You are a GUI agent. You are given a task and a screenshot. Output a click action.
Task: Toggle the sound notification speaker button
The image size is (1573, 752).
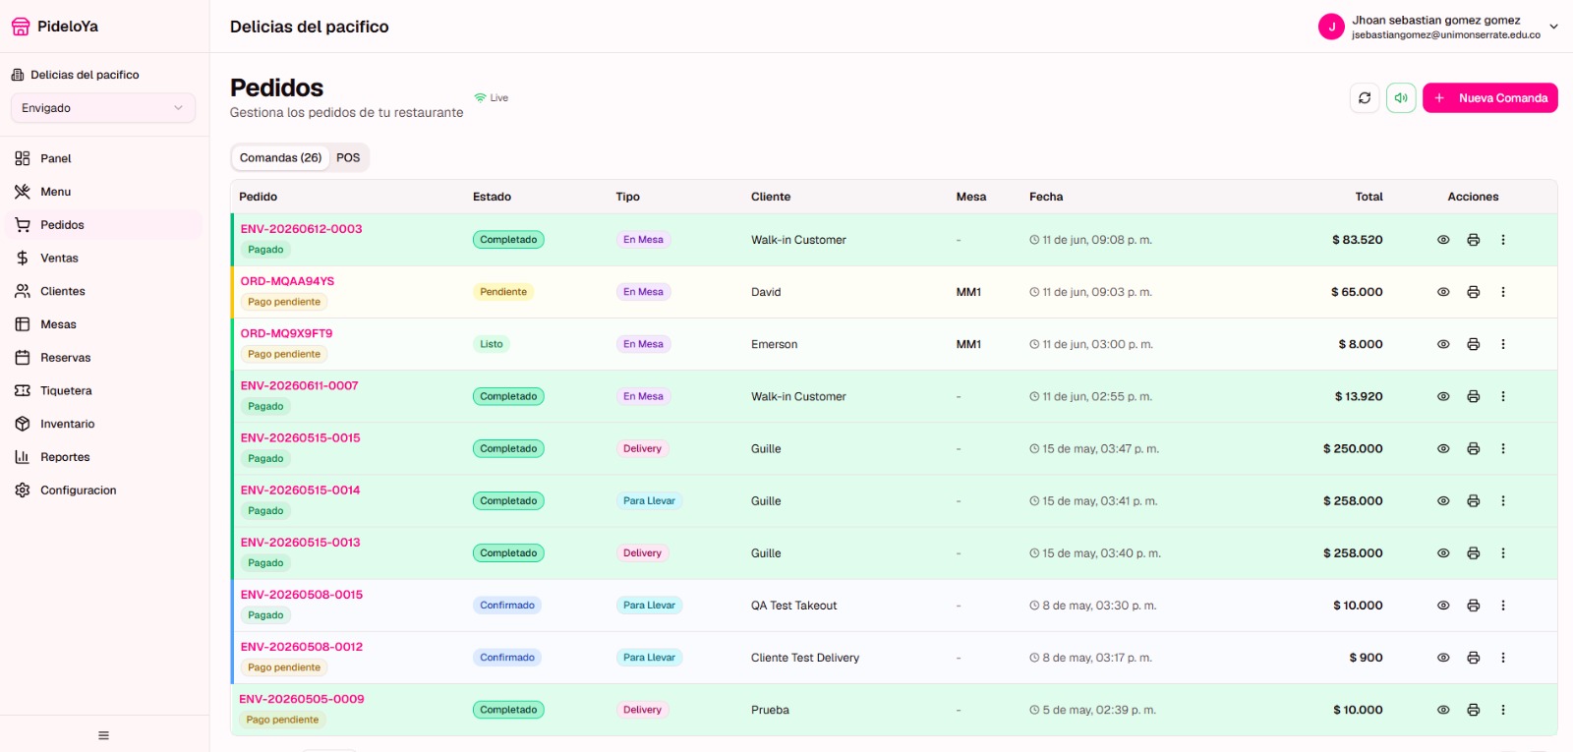coord(1401,98)
